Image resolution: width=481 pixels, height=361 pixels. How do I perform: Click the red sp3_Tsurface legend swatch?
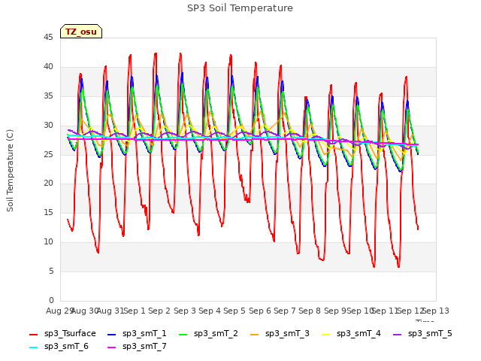[33, 334]
